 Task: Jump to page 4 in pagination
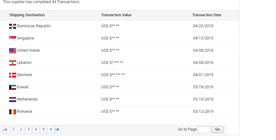[x=36, y=129]
